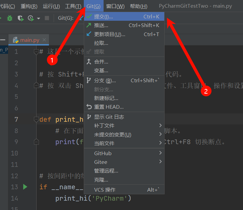The height and width of the screenshot is (210, 243).
Task: Choose 合并... merge menu item
Action: [x=124, y=62]
